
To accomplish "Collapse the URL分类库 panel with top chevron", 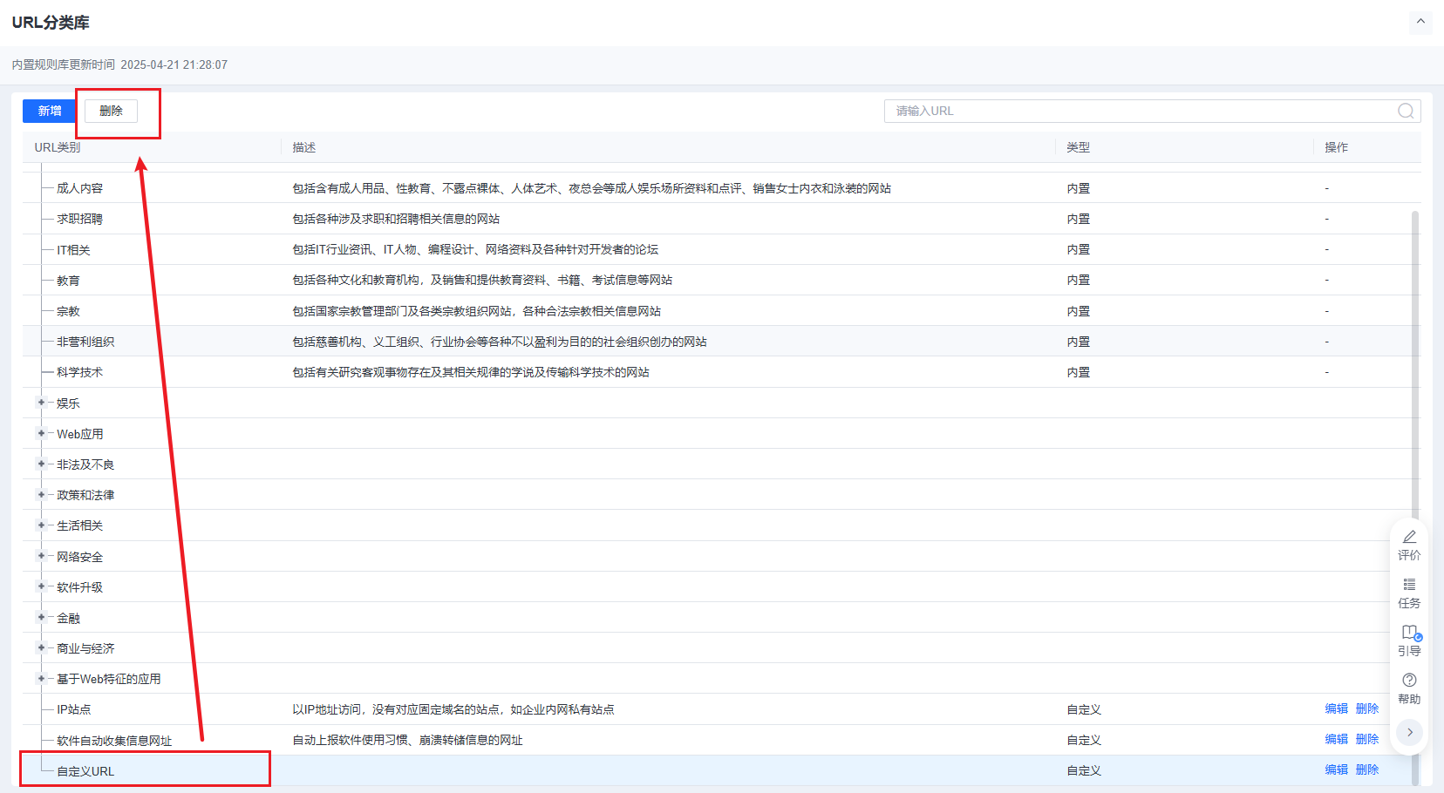I will (1420, 22).
